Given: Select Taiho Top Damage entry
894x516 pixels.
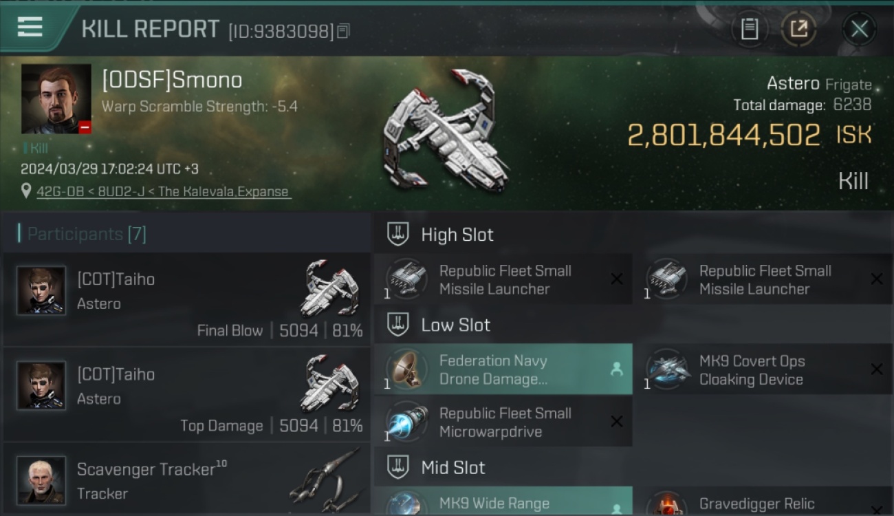Looking at the screenshot, I should pos(186,394).
